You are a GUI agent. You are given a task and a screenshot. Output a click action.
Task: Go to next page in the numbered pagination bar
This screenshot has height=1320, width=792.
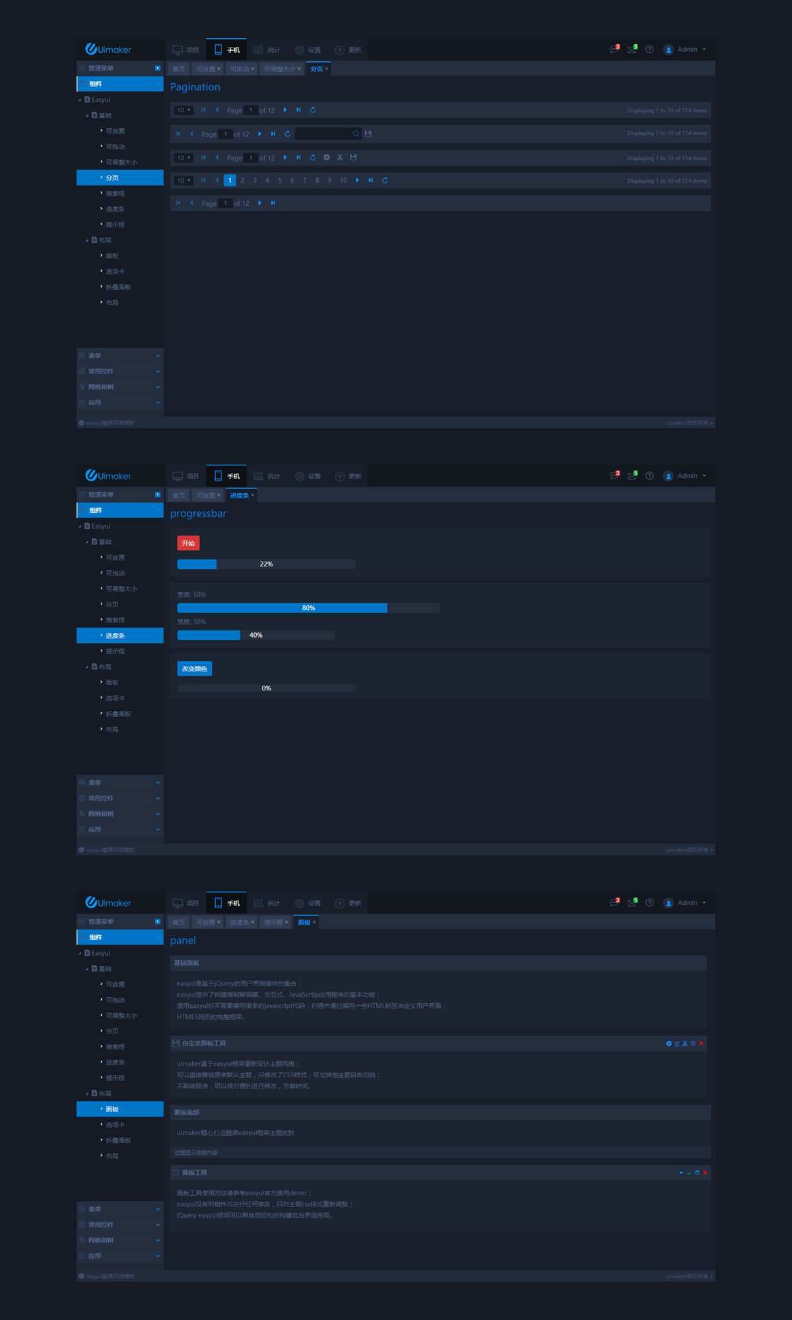click(x=357, y=180)
